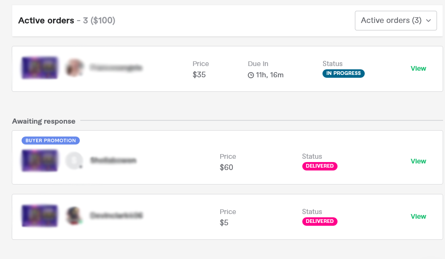The image size is (445, 259).
Task: View the $35 in-progress order
Action: (418, 68)
